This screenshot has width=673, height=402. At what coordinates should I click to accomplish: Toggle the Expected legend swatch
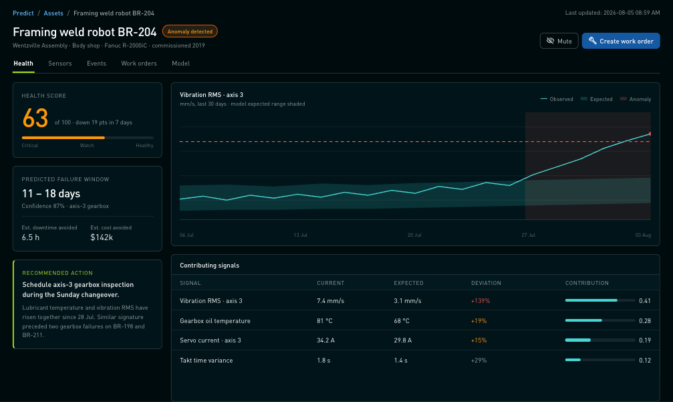(583, 99)
